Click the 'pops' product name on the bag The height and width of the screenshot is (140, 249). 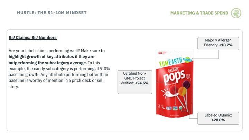pos(174,77)
